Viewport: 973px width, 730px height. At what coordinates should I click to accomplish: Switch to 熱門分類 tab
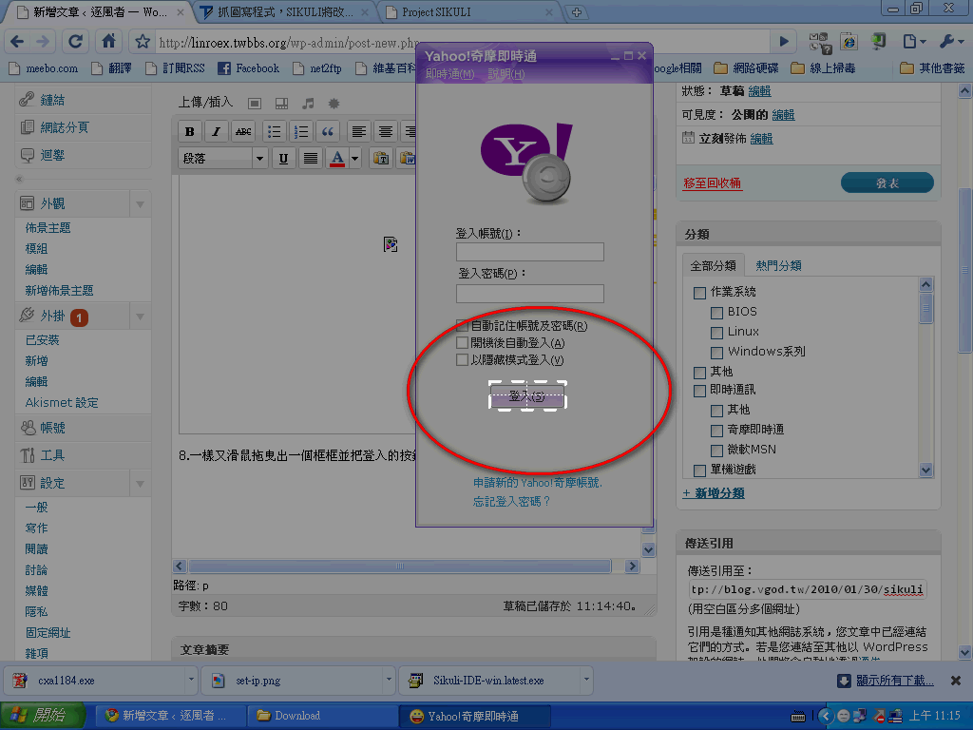778,266
